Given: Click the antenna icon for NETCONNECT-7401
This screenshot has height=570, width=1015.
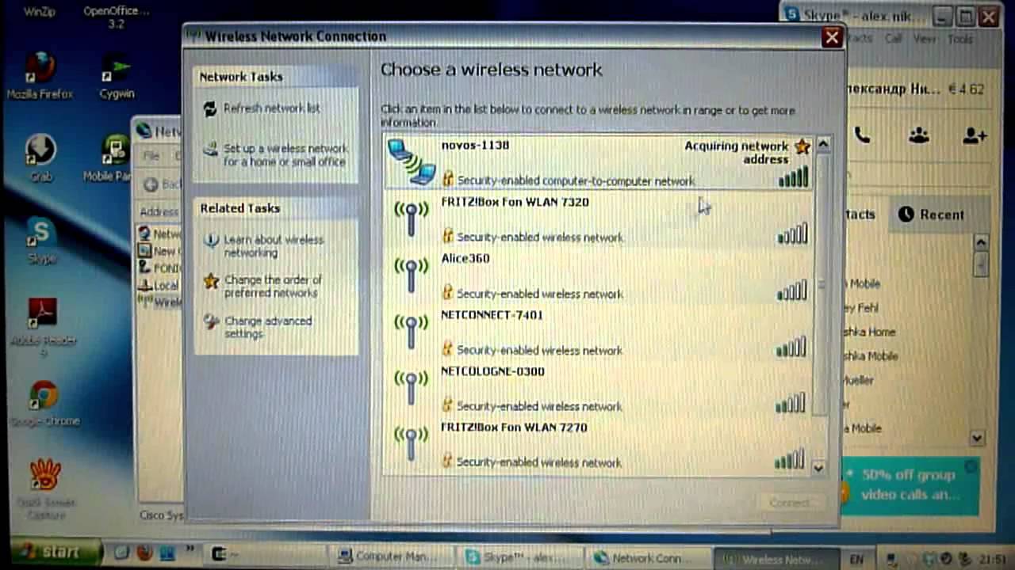Looking at the screenshot, I should point(411,331).
